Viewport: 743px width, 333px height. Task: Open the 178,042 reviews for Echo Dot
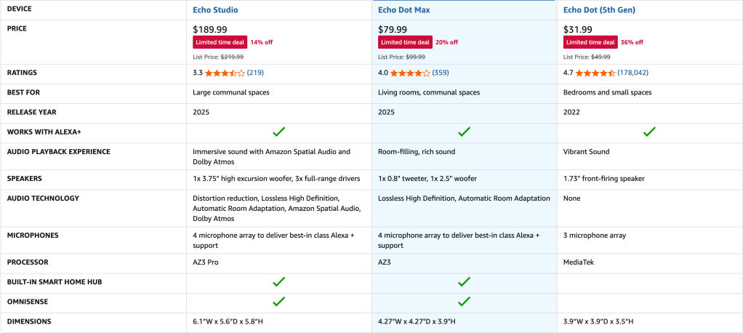(632, 73)
